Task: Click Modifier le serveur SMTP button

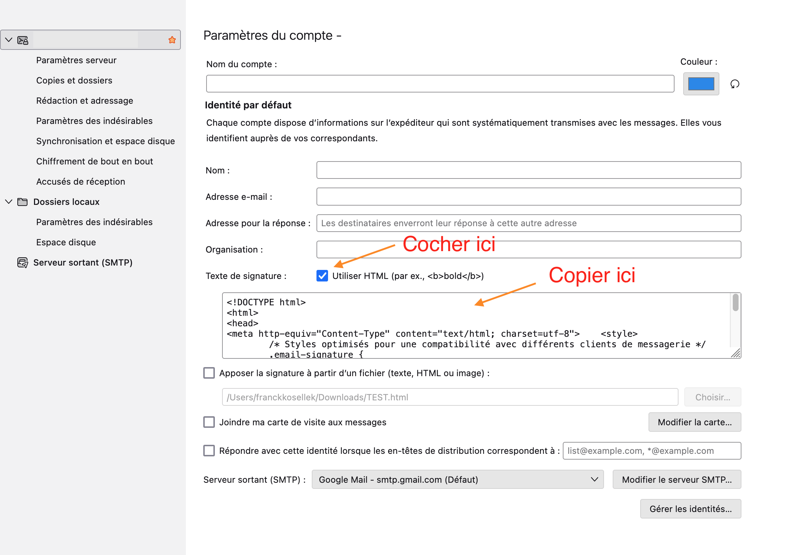Action: (676, 479)
